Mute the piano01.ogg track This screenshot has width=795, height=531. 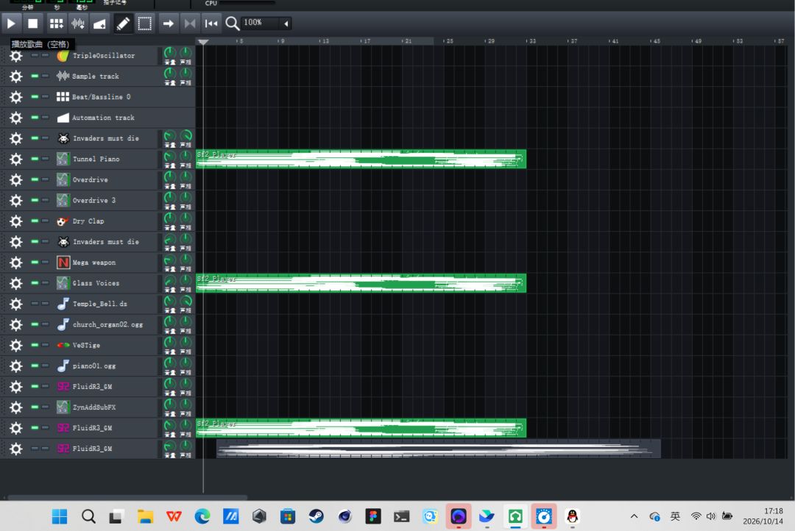click(35, 366)
